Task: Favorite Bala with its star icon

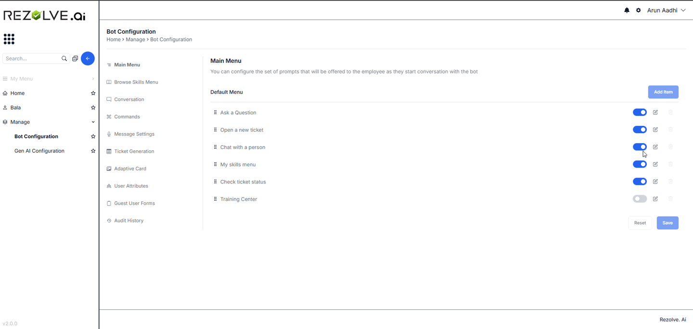Action: [x=93, y=108]
